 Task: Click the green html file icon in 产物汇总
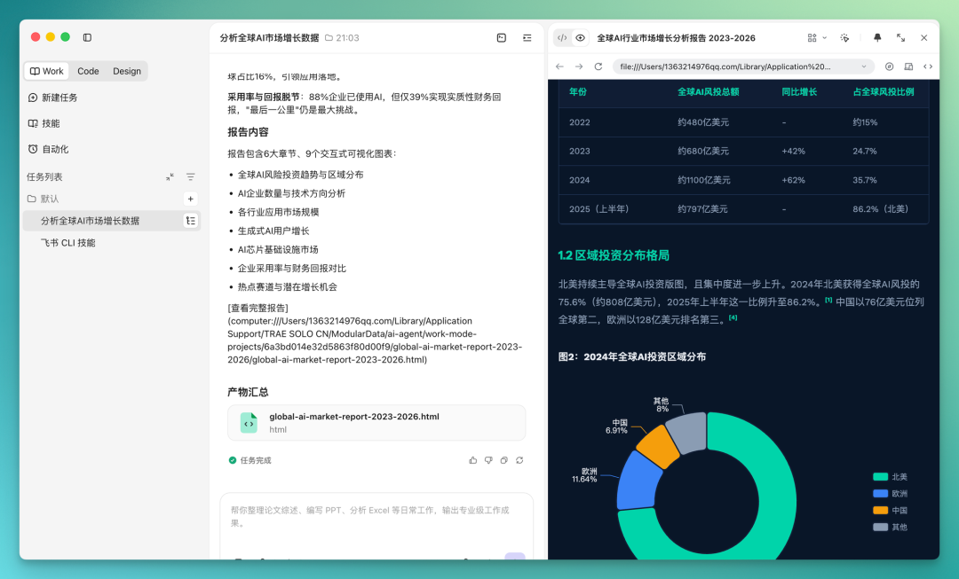(249, 423)
